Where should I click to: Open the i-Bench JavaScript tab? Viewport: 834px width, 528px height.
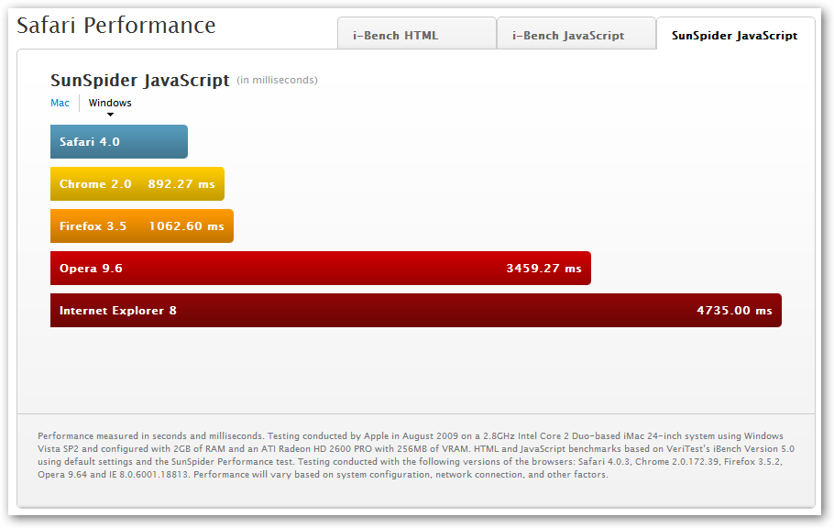pyautogui.click(x=576, y=34)
